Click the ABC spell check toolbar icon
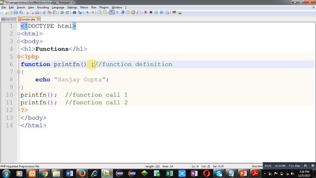Image resolution: width=316 pixels, height=178 pixels. click(x=174, y=12)
